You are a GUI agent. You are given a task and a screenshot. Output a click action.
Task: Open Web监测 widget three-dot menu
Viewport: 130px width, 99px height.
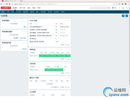click(66, 92)
